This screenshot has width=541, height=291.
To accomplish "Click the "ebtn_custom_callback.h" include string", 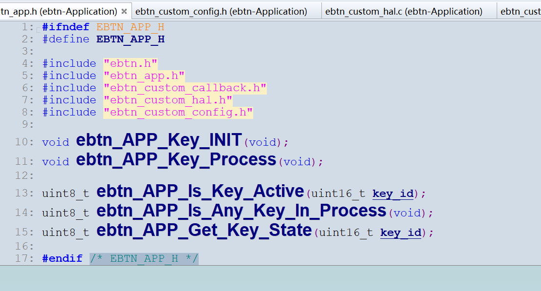I will [185, 88].
